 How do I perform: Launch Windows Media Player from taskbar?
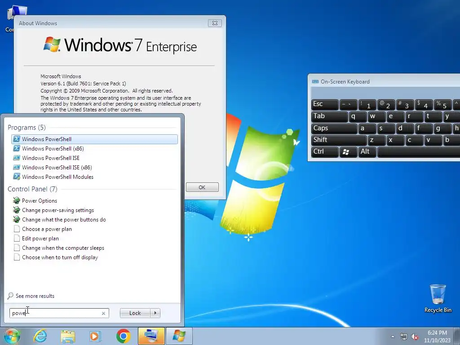[x=95, y=336]
